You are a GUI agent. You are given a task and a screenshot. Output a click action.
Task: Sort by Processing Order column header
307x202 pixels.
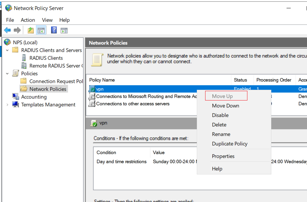tap(274, 80)
